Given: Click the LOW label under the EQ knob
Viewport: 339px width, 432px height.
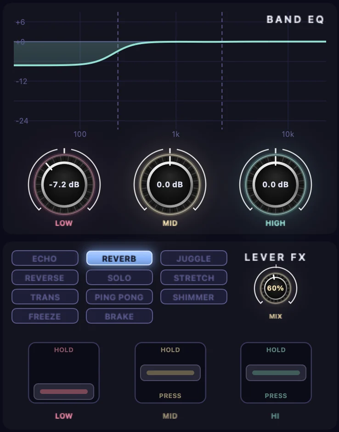Looking at the screenshot, I should 64,223.
